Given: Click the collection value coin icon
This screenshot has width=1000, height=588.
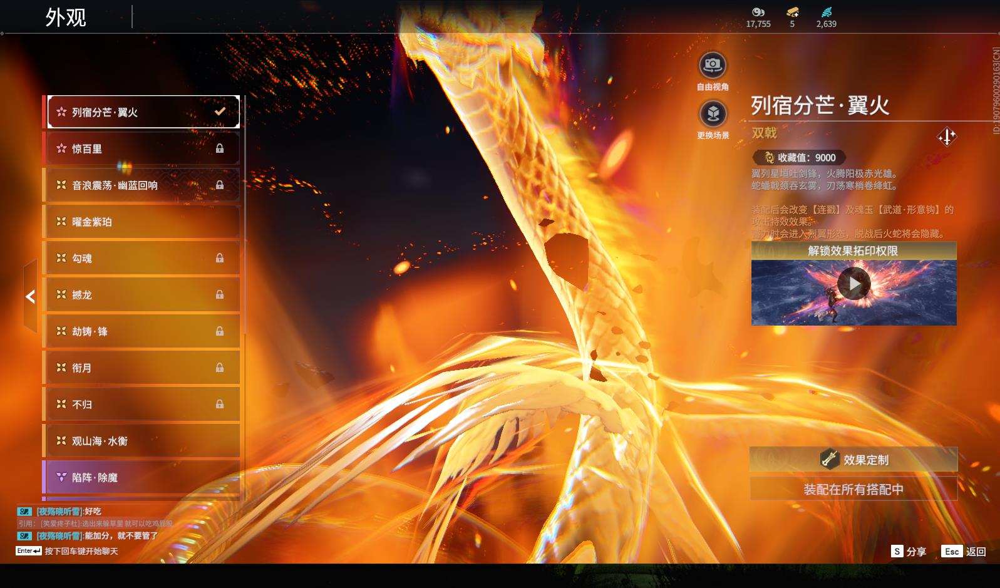Looking at the screenshot, I should click(769, 158).
